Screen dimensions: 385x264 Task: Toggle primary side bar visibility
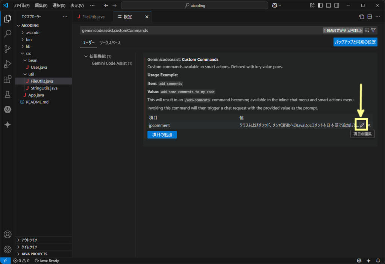tap(320, 5)
